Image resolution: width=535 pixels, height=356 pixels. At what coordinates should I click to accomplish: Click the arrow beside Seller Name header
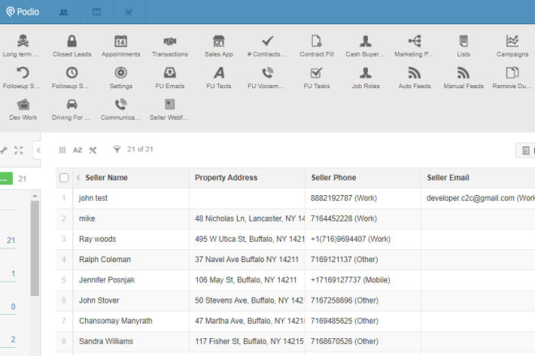[x=79, y=177]
